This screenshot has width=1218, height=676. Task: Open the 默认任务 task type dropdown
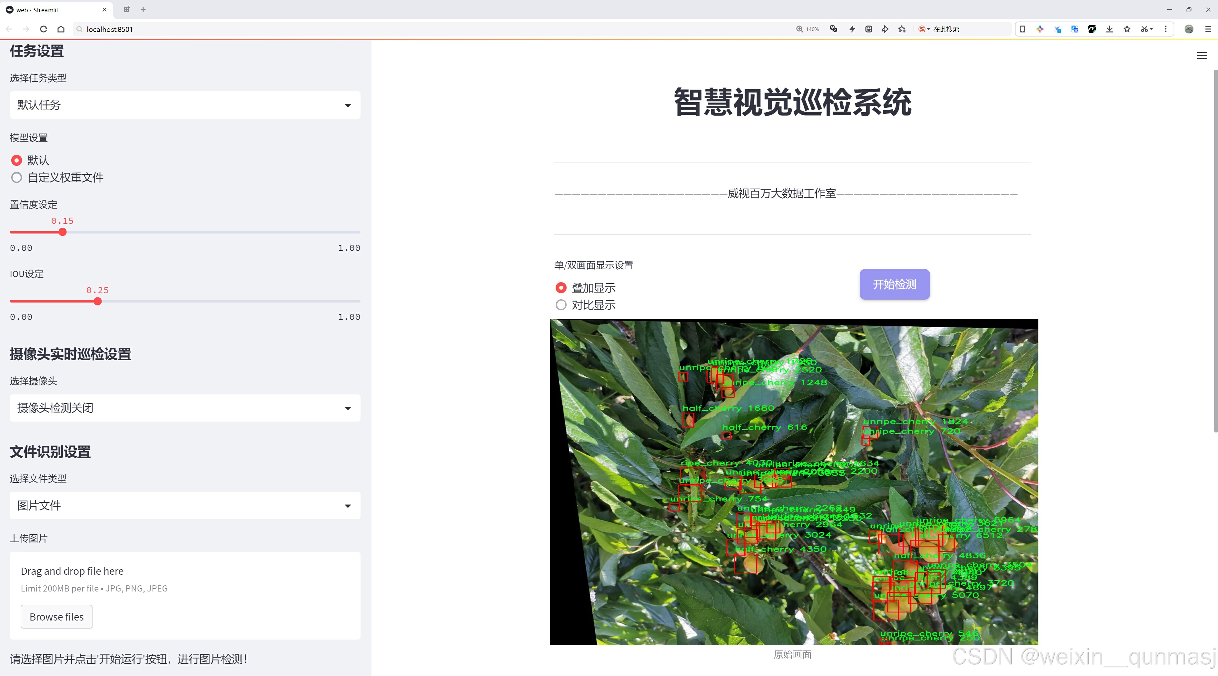[185, 105]
